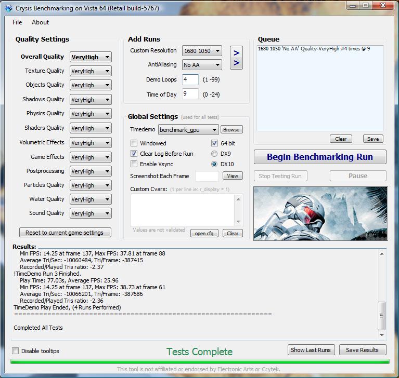The height and width of the screenshot is (378, 399).
Task: Click the Time of Day input field
Action: coord(190,94)
